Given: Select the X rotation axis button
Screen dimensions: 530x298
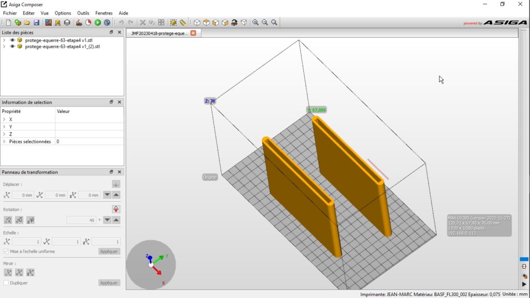Looking at the screenshot, I should pos(8,220).
